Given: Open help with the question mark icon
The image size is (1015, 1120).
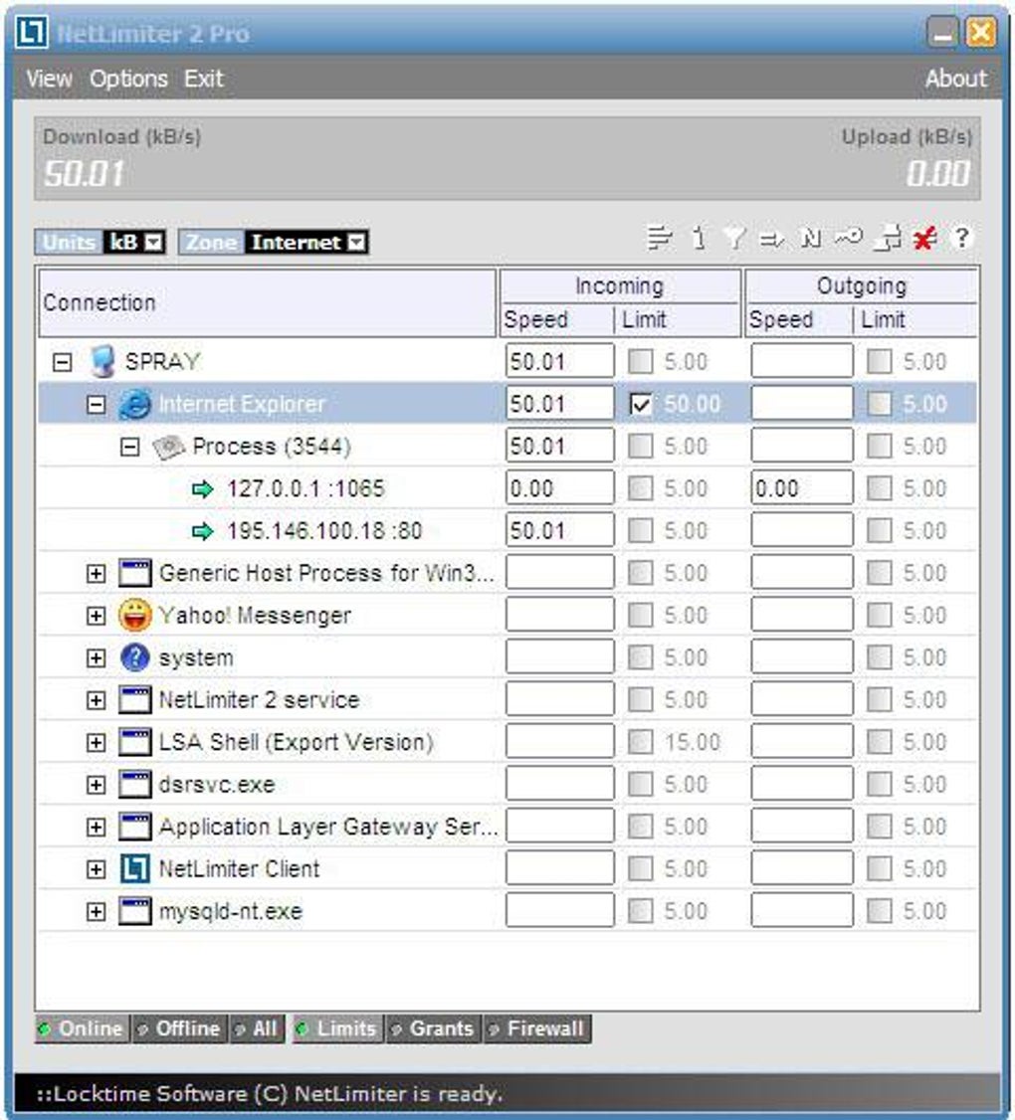Looking at the screenshot, I should point(962,237).
